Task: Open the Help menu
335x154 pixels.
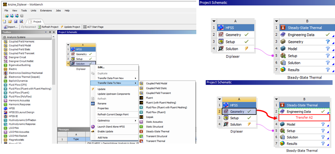Action: (x=67, y=10)
